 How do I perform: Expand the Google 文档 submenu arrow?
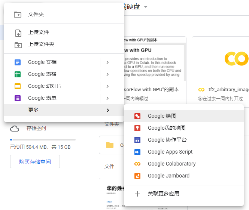pos(107,62)
